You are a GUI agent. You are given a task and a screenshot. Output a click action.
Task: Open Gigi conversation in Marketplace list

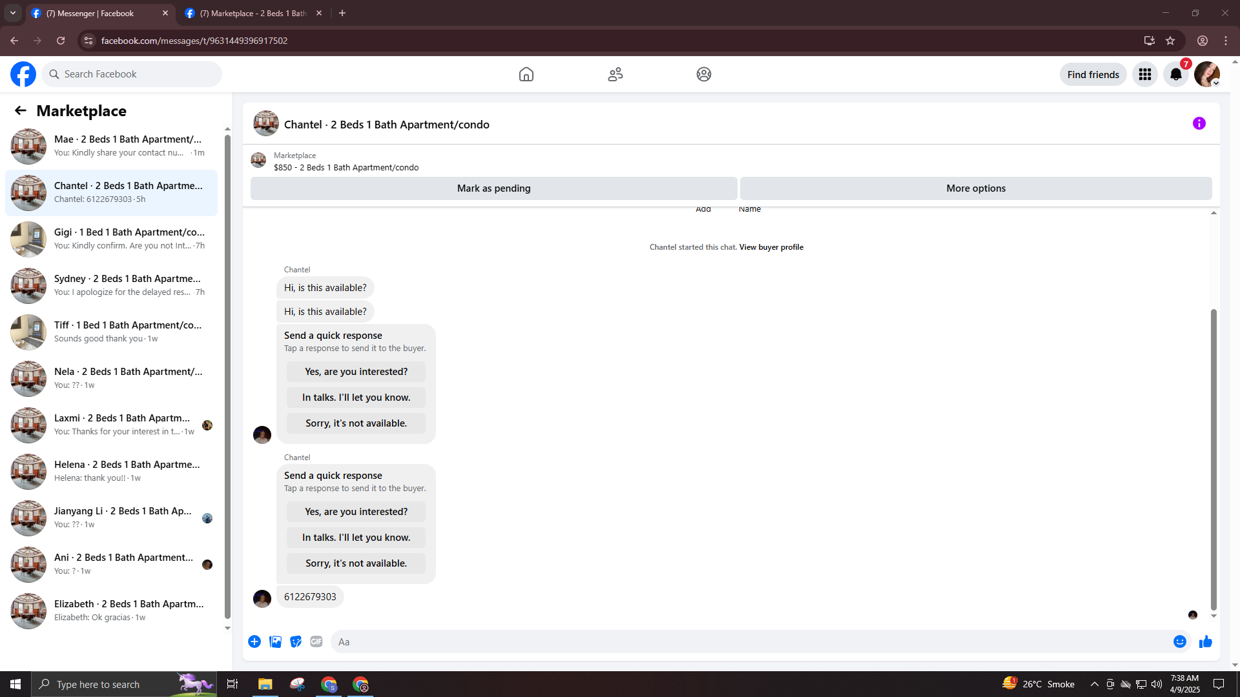pos(111,239)
